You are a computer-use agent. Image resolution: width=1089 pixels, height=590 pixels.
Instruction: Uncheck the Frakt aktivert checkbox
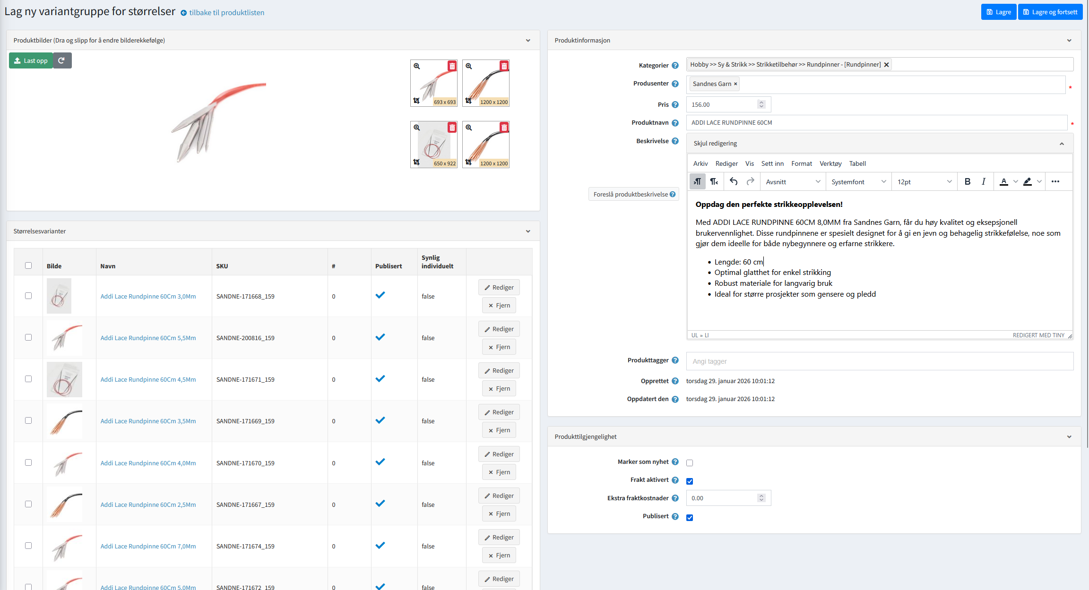point(690,481)
